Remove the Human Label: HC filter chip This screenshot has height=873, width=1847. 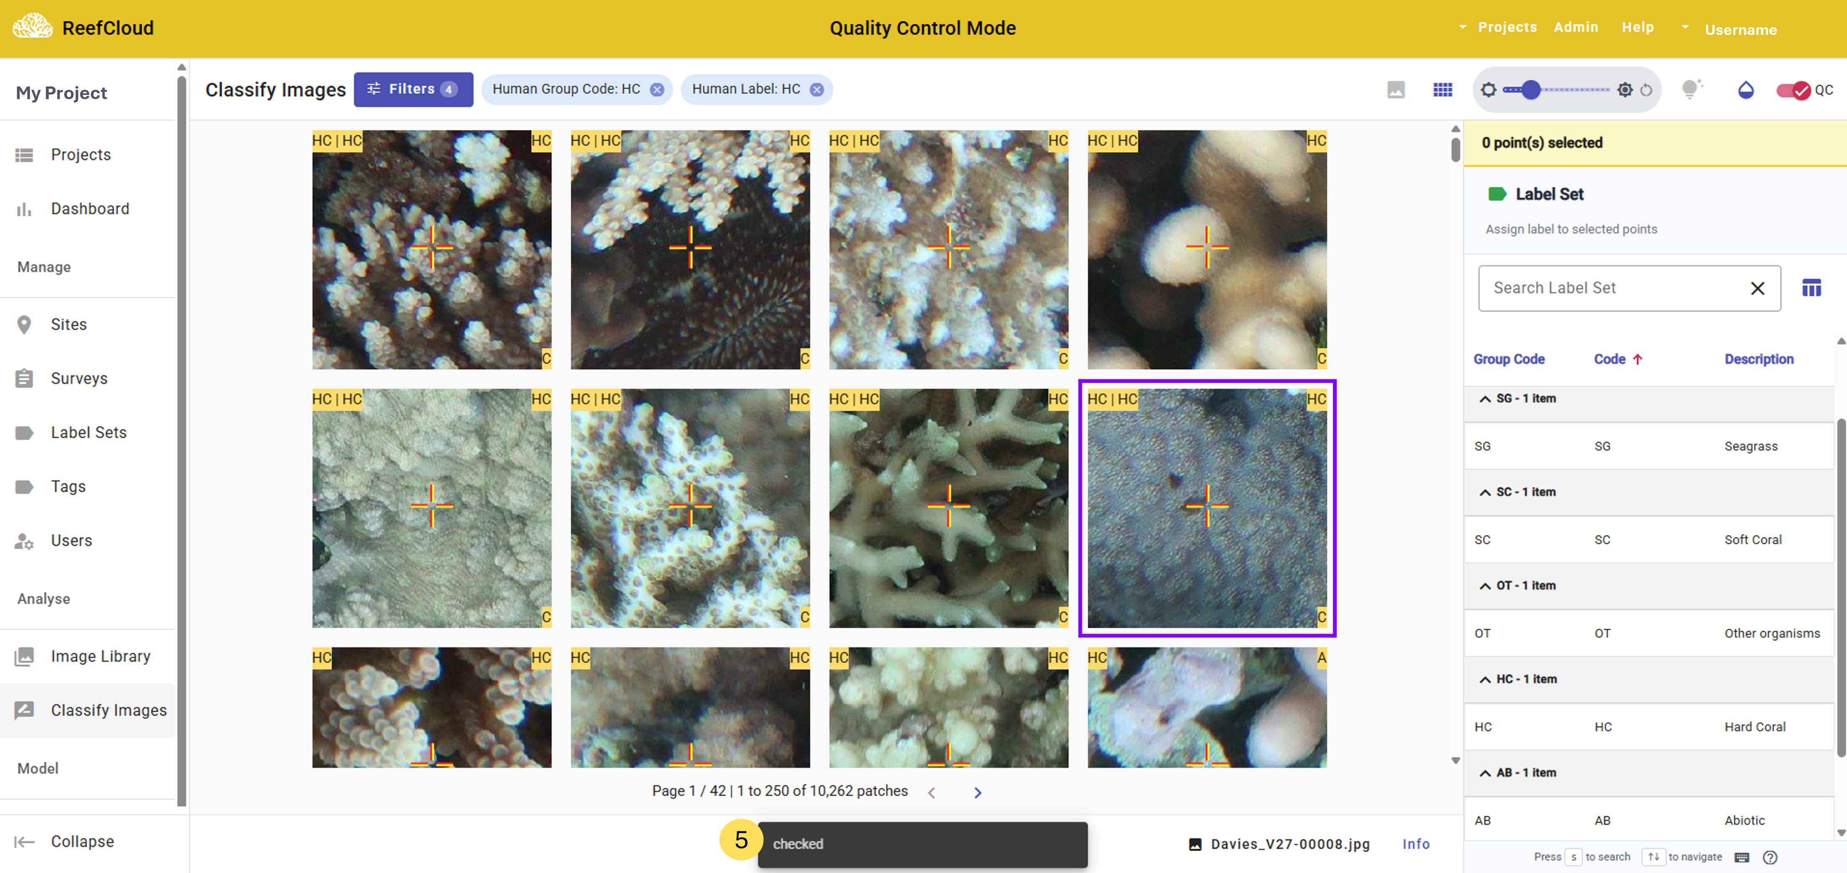pos(816,90)
